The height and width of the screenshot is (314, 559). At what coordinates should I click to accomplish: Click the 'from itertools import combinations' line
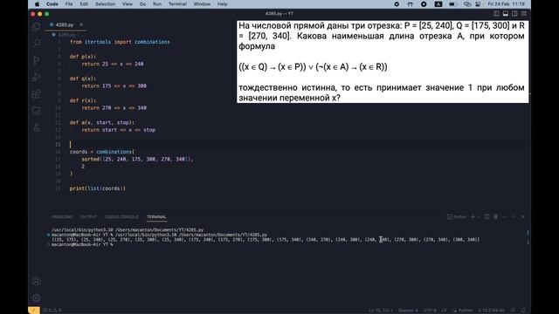point(120,42)
